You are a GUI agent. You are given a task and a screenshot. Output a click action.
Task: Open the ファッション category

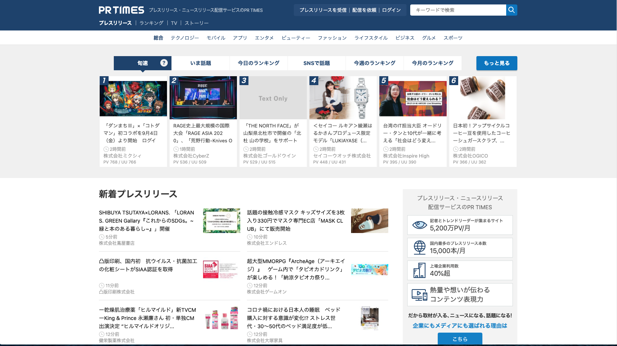tap(332, 38)
